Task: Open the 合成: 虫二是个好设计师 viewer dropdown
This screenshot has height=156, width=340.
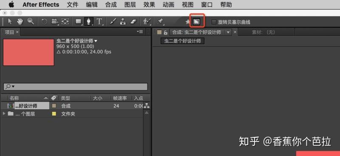Action: coord(228,32)
